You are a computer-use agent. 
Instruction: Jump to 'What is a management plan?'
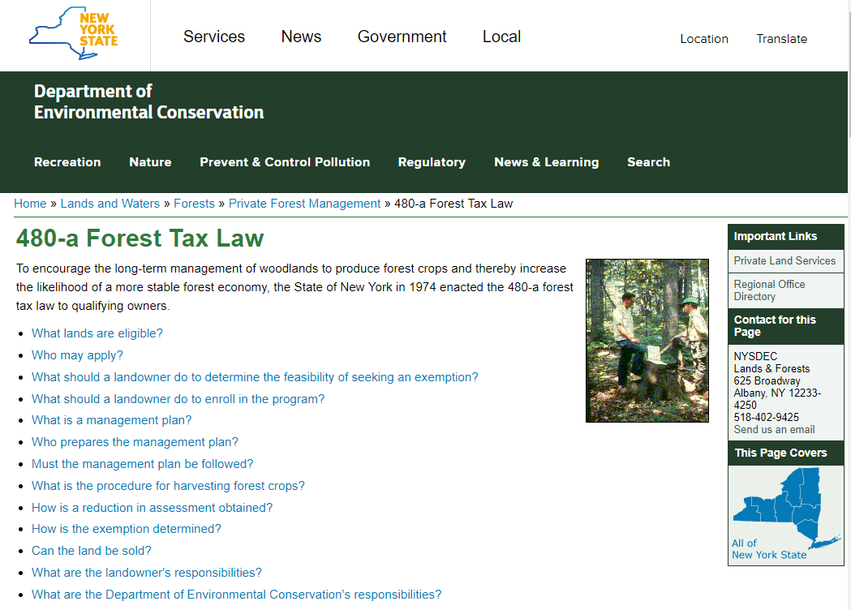[x=111, y=420]
